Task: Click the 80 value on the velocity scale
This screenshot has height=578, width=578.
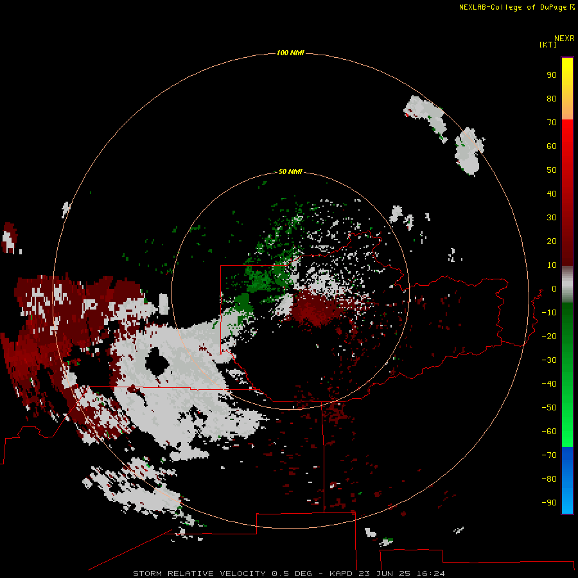Action: [x=552, y=98]
